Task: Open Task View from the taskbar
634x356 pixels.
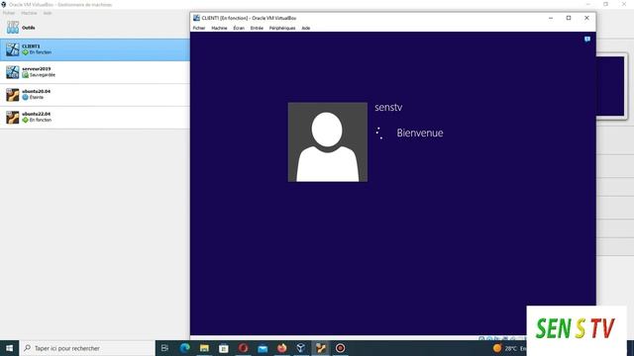Action: click(x=164, y=348)
